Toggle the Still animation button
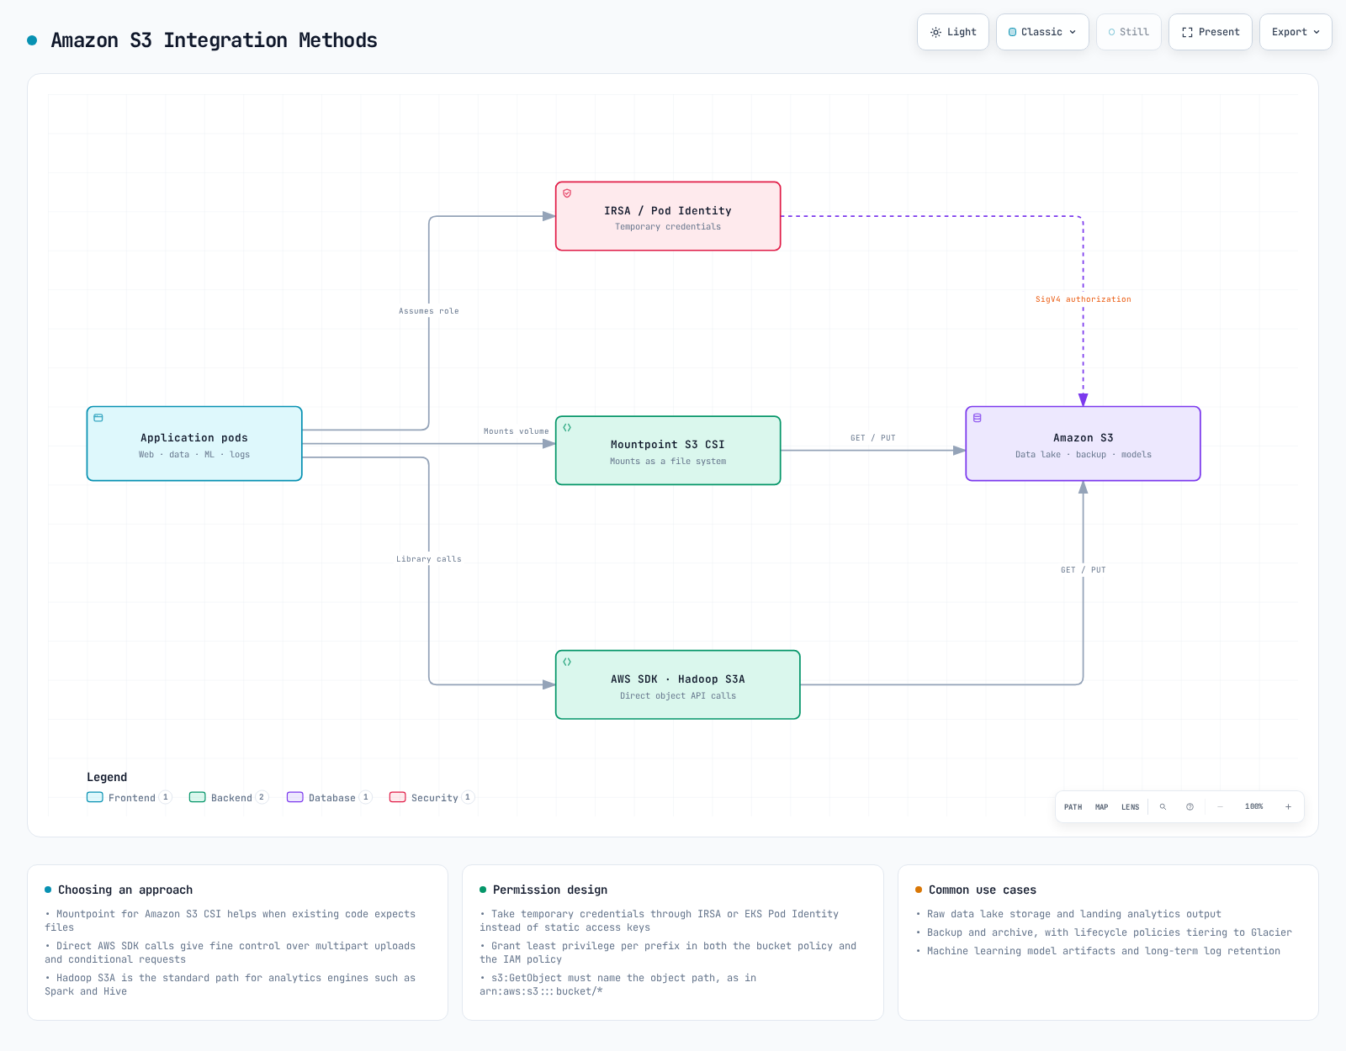The width and height of the screenshot is (1346, 1051). point(1128,32)
